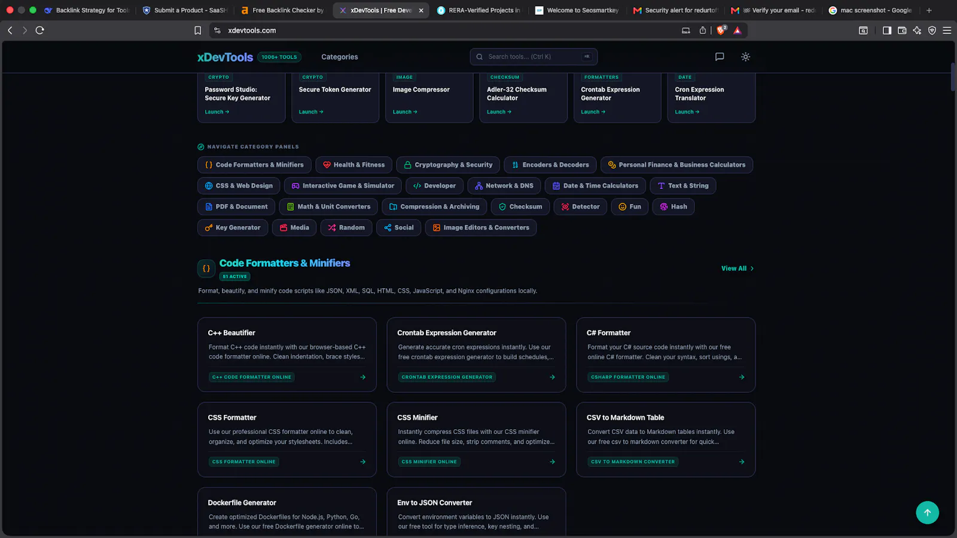
Task: Open Crontab Expression Generator card arrow
Action: [552, 377]
